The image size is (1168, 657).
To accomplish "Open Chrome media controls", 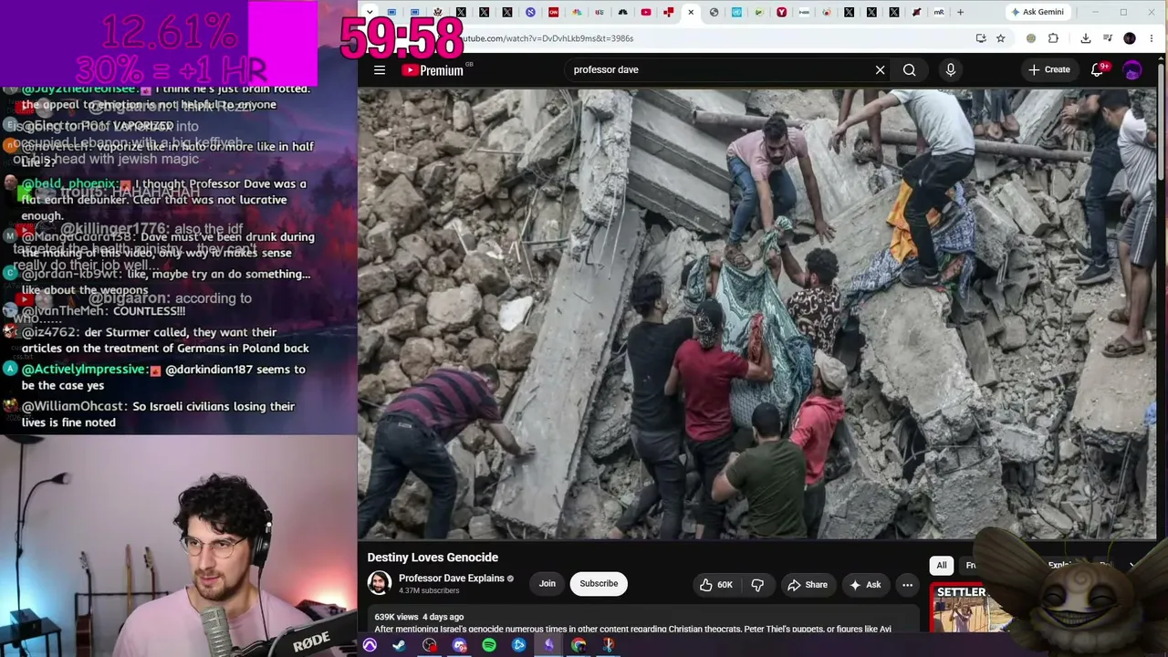I will pos(1107,38).
